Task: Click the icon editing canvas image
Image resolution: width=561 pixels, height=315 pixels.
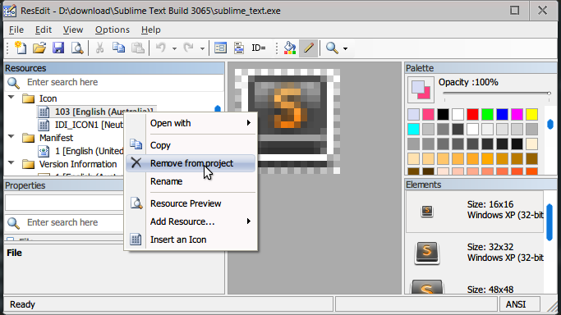Action: [287, 121]
